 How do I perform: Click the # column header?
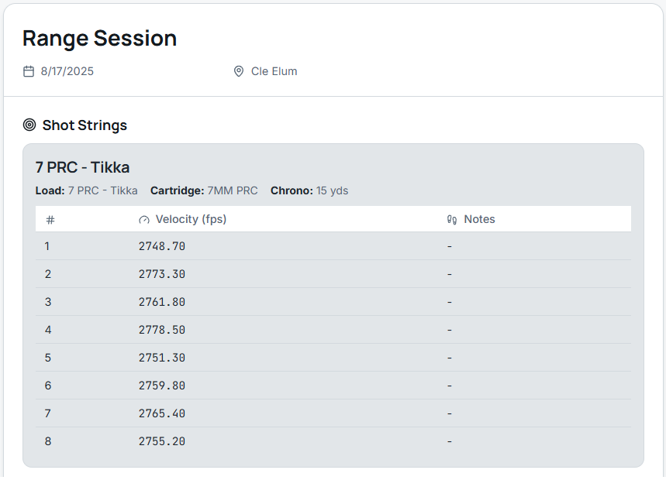50,220
